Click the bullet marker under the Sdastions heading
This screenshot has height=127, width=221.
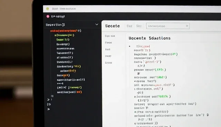point(129,46)
